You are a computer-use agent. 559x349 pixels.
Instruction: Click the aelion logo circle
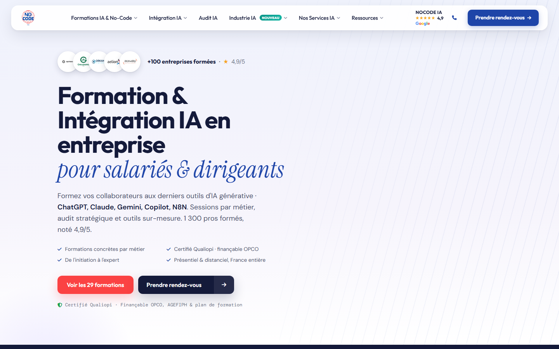[114, 62]
